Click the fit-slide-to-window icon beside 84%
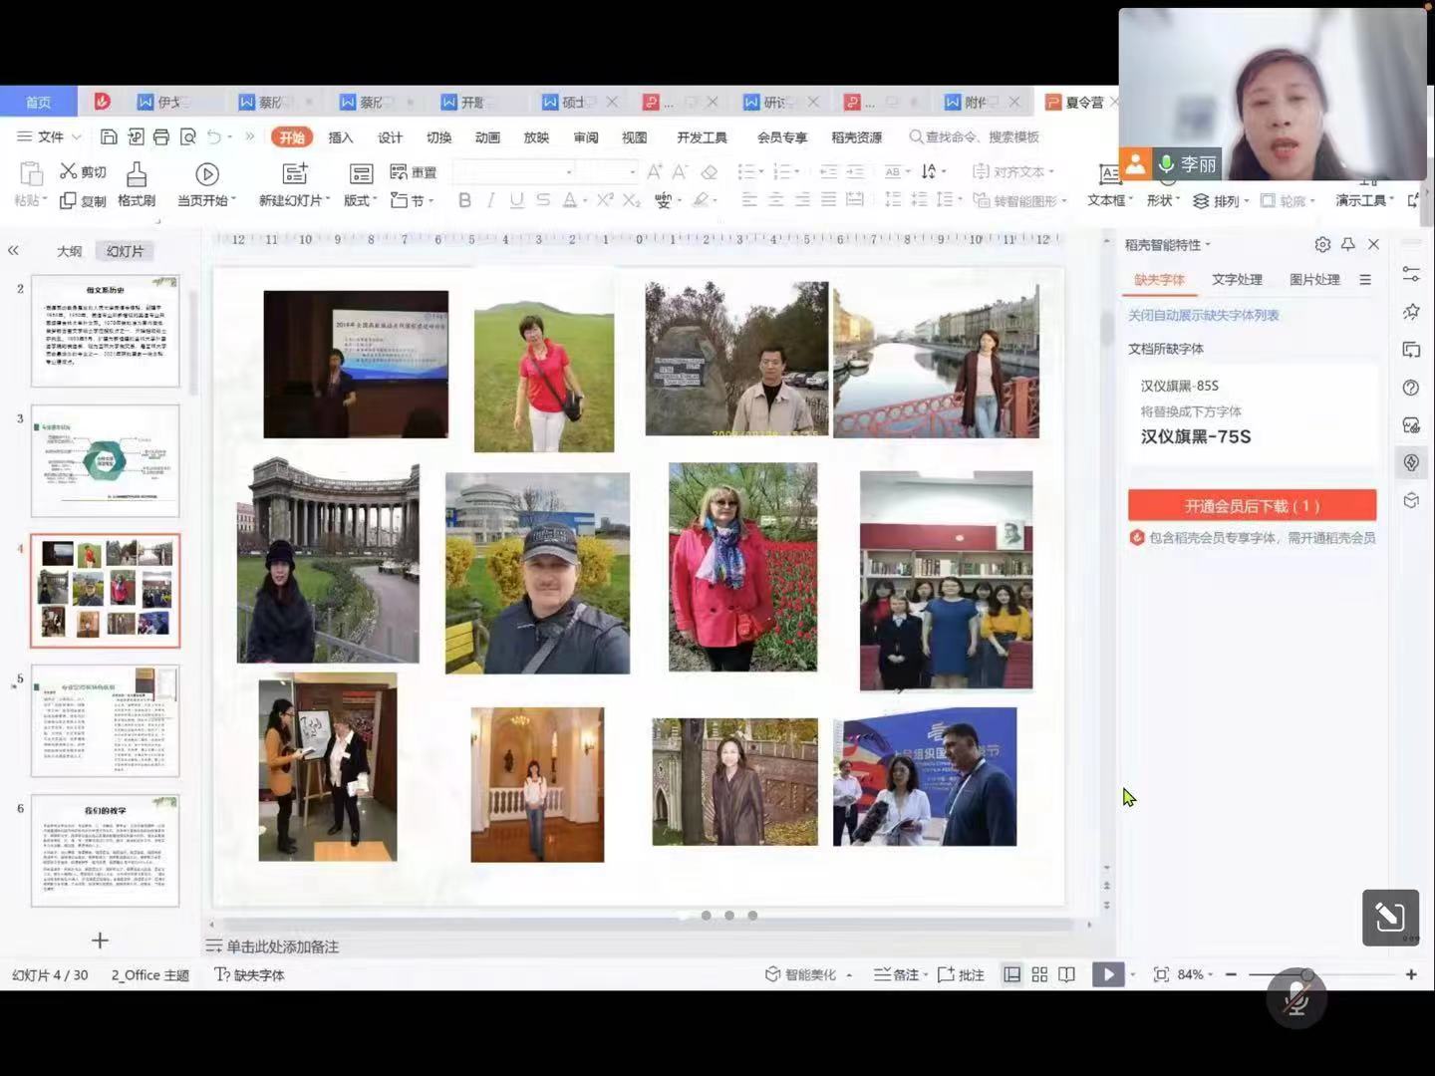Screen dimensions: 1435x1076 click(1161, 974)
